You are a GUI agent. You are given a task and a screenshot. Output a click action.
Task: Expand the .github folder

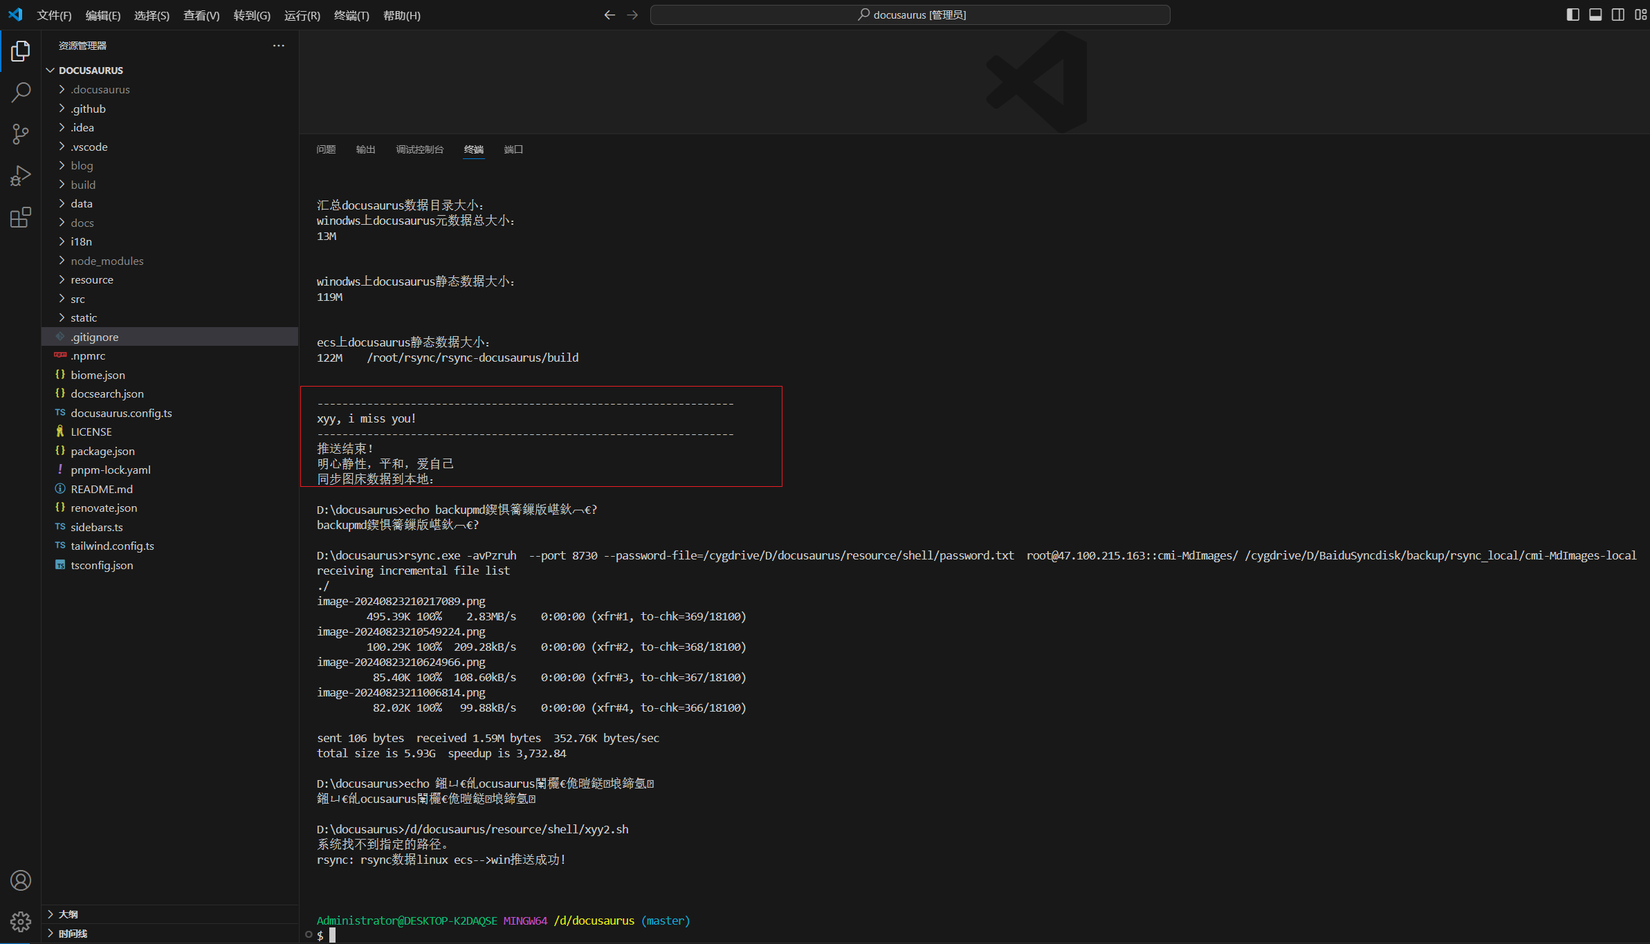[169, 109]
